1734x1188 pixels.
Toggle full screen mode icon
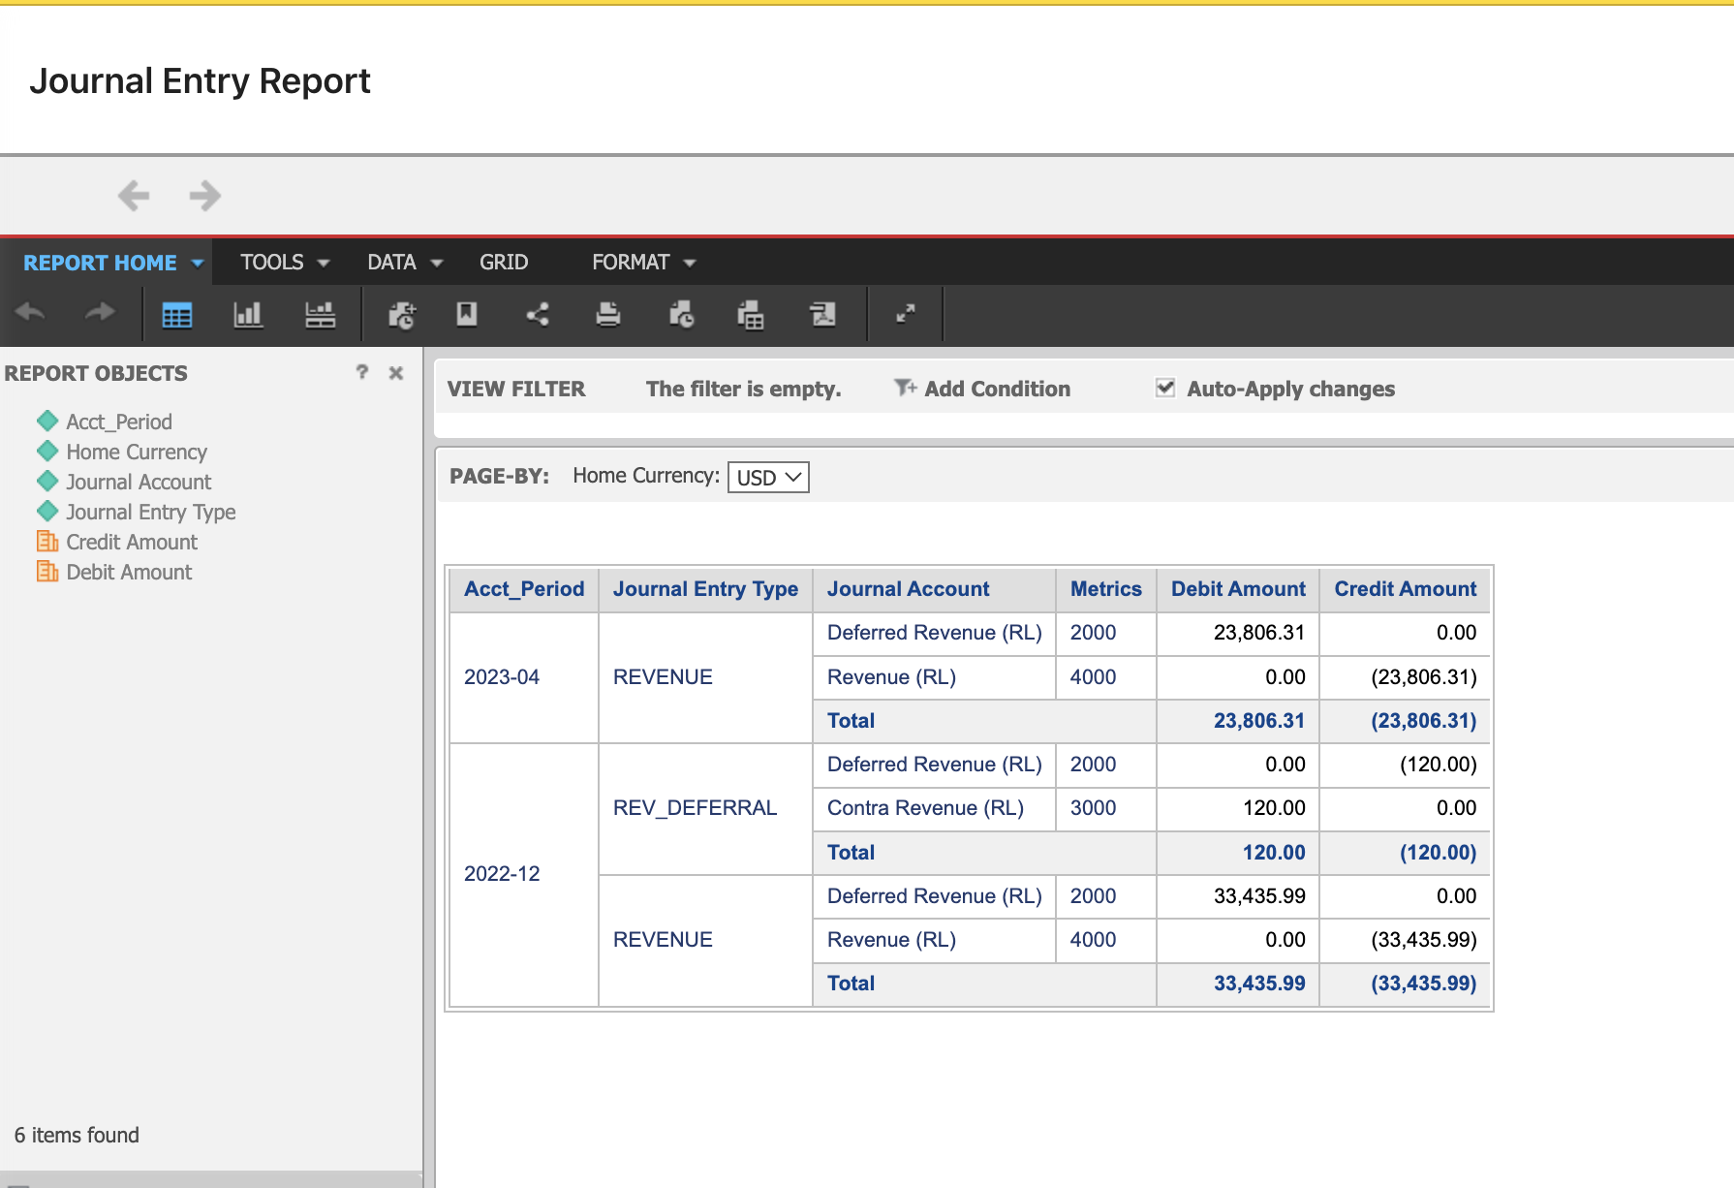906,314
